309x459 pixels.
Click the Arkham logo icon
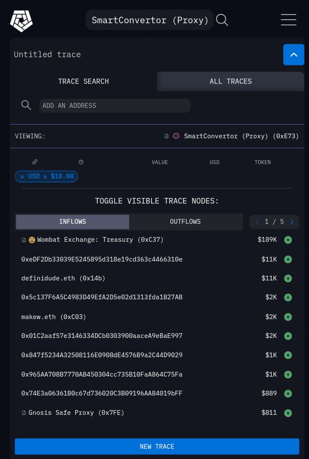(21, 21)
